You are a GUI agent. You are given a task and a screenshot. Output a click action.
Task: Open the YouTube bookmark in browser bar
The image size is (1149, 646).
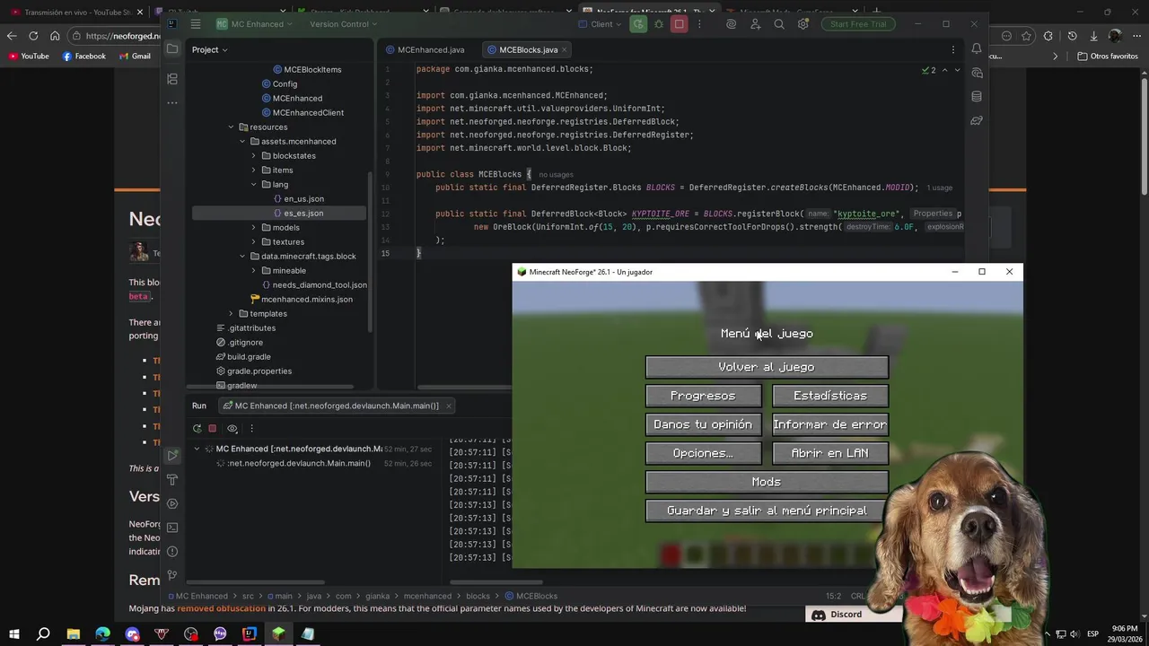point(29,57)
